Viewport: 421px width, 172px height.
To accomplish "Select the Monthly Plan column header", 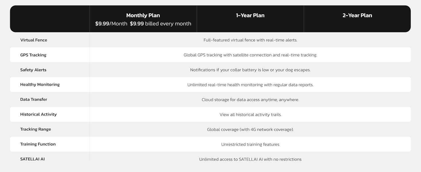I will (x=143, y=15).
